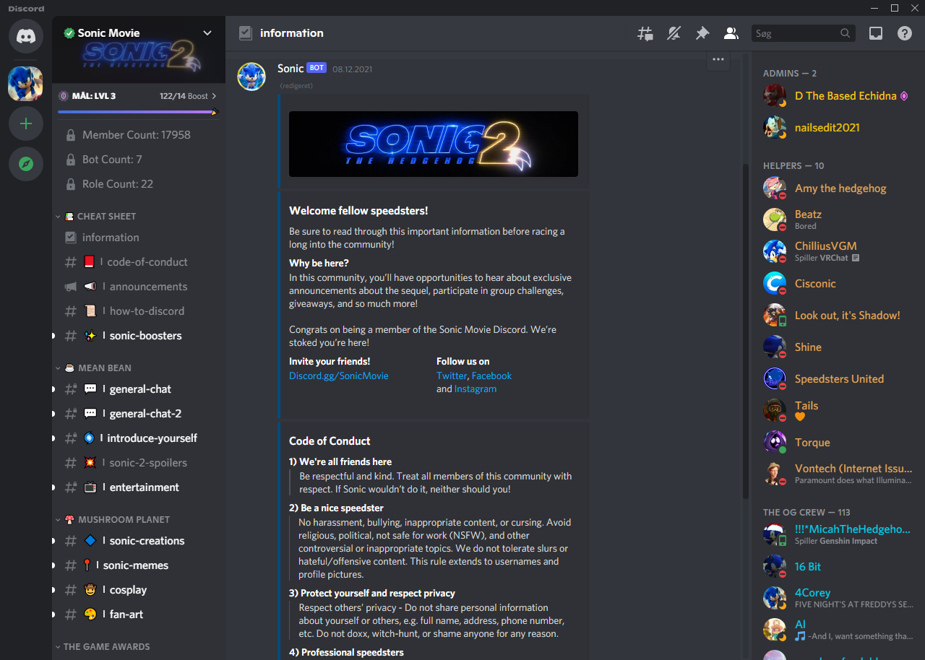Open the Instagram link

coord(476,389)
